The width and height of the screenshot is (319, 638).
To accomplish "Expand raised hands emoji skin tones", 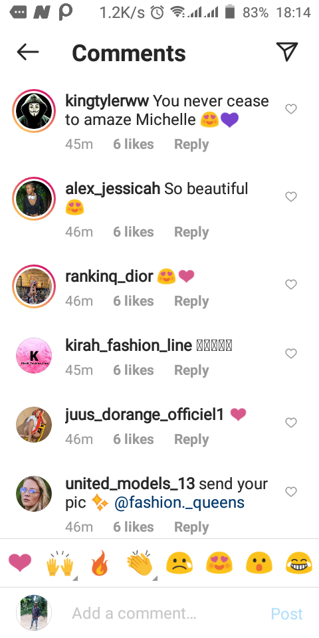I will [x=60, y=564].
